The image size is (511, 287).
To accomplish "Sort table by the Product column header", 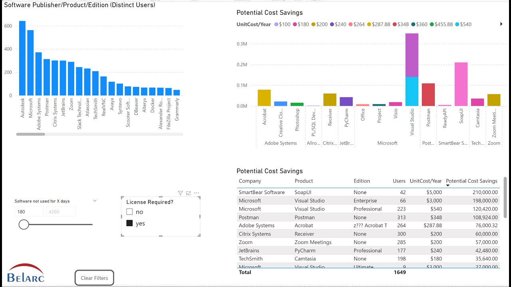I will pyautogui.click(x=304, y=181).
